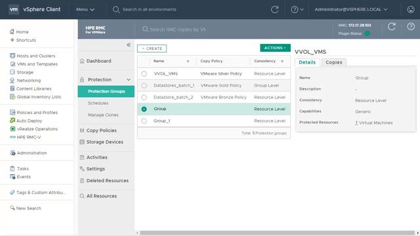Click the HPE RMC-V icon
420x236 pixels.
pos(12,137)
